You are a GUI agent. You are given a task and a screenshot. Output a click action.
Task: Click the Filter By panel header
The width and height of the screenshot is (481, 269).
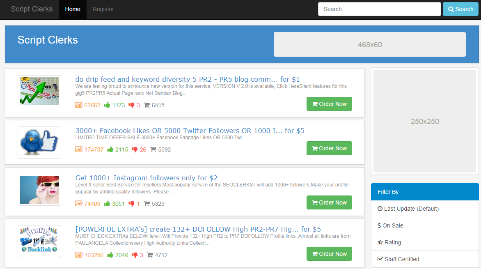[425, 192]
